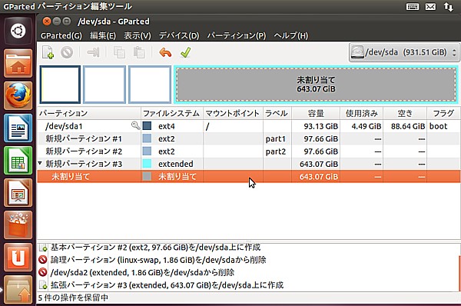The image size is (461, 306).
Task: Select the second partition block in disk map
Action: tap(104, 85)
